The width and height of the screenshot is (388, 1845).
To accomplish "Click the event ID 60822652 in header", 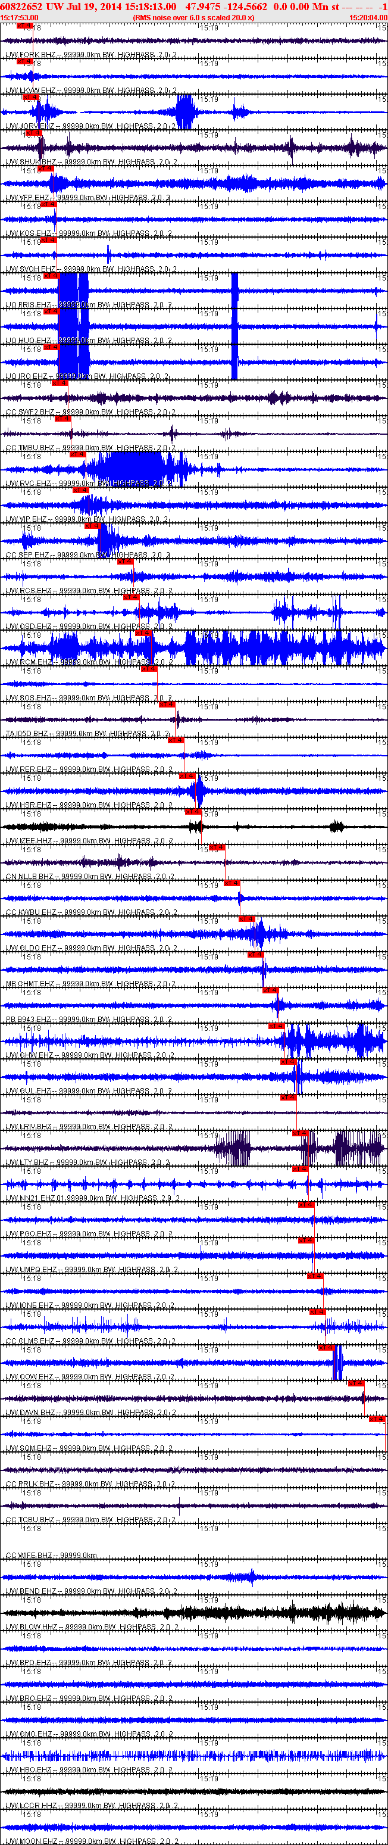I will tap(21, 7).
